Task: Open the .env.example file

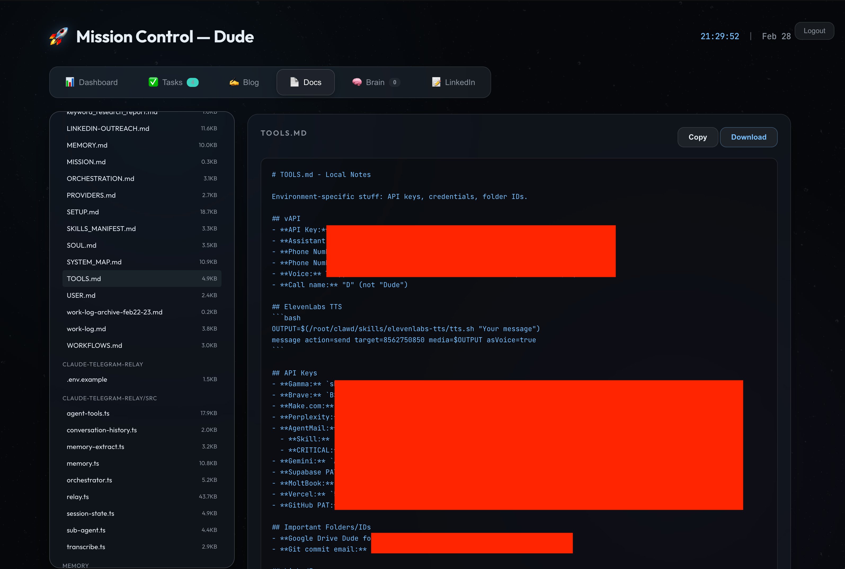Action: click(x=142, y=379)
